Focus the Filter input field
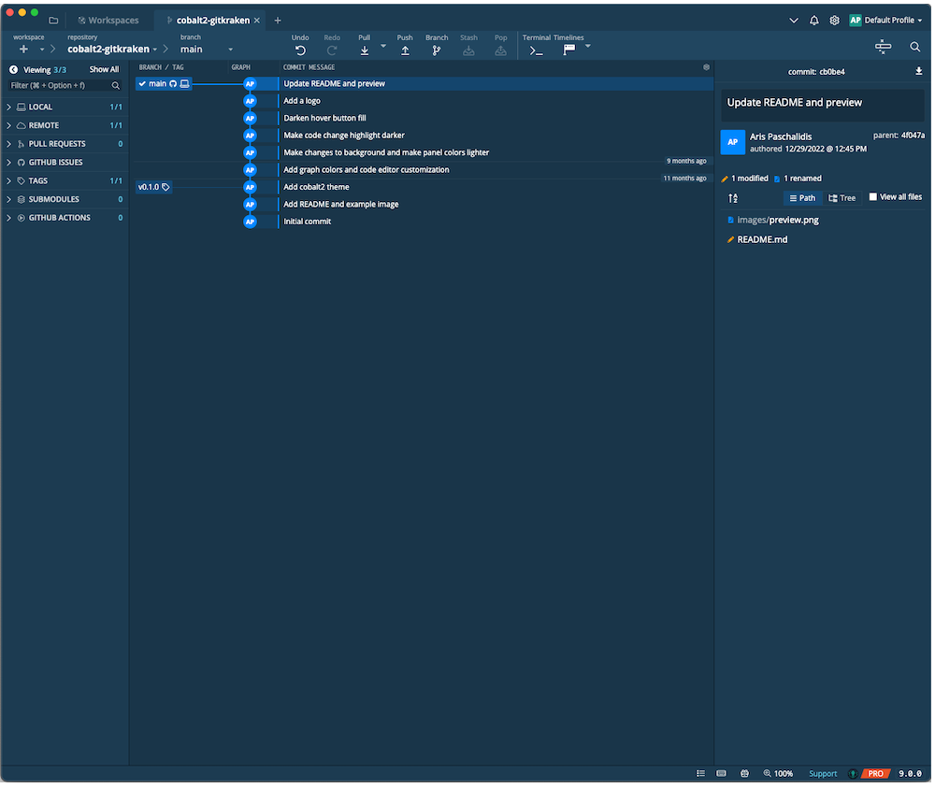Viewport: 935px width, 788px height. [x=60, y=86]
